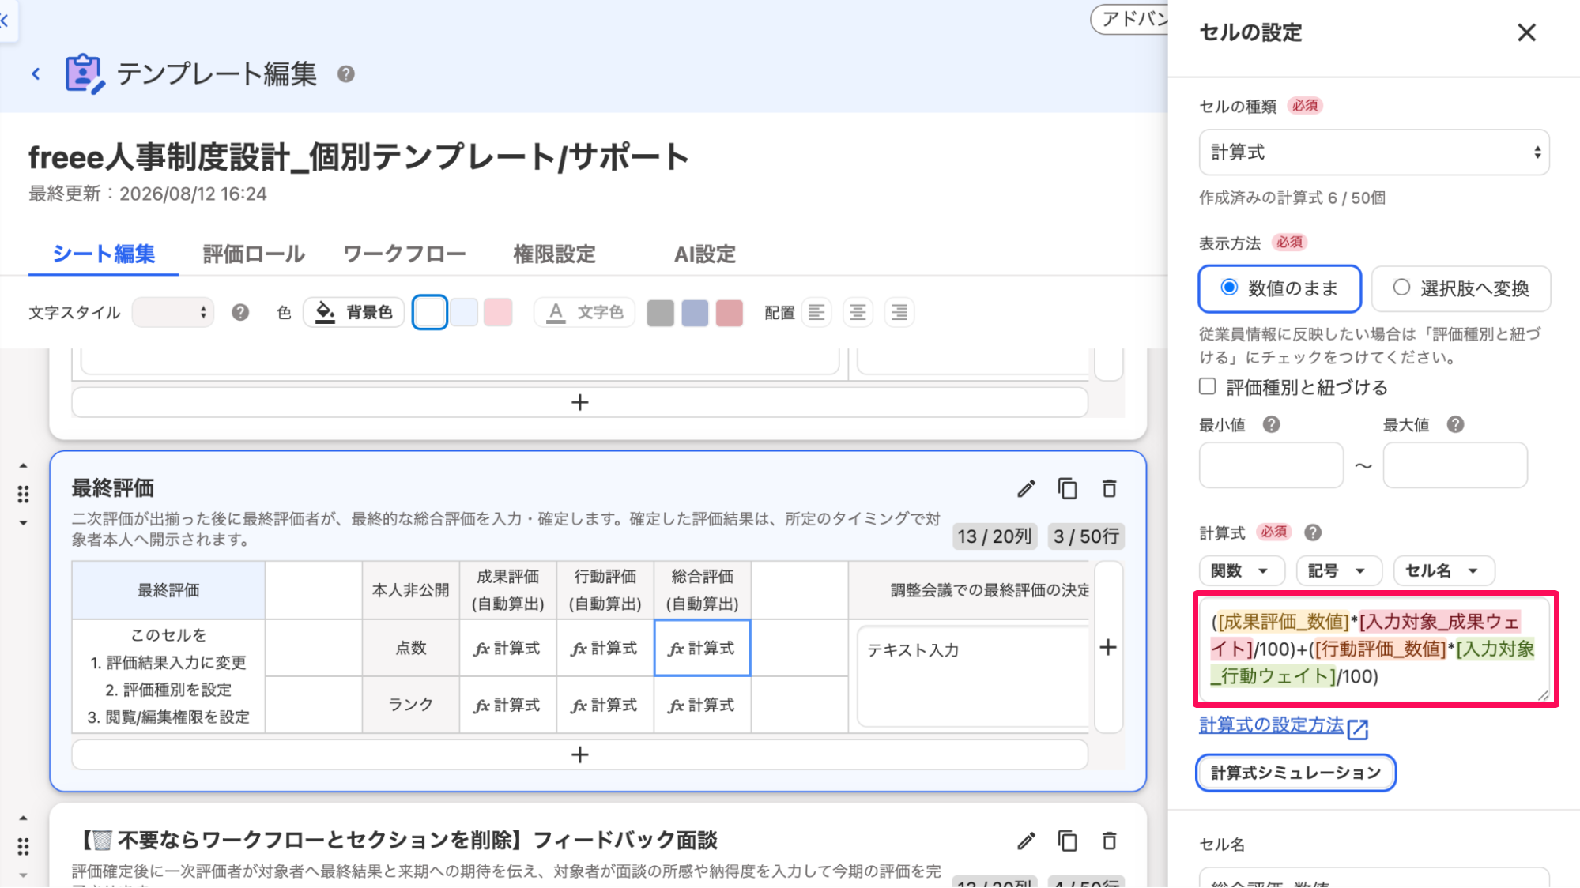
Task: Select 行動評価 ランク 計算式 cell
Action: pyautogui.click(x=605, y=706)
